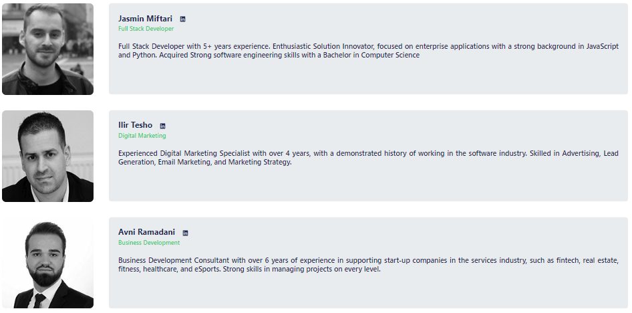Screen dimensions: 632x313
Task: Open Jasmin Miftari's LinkedIn icon
Action: 182,19
